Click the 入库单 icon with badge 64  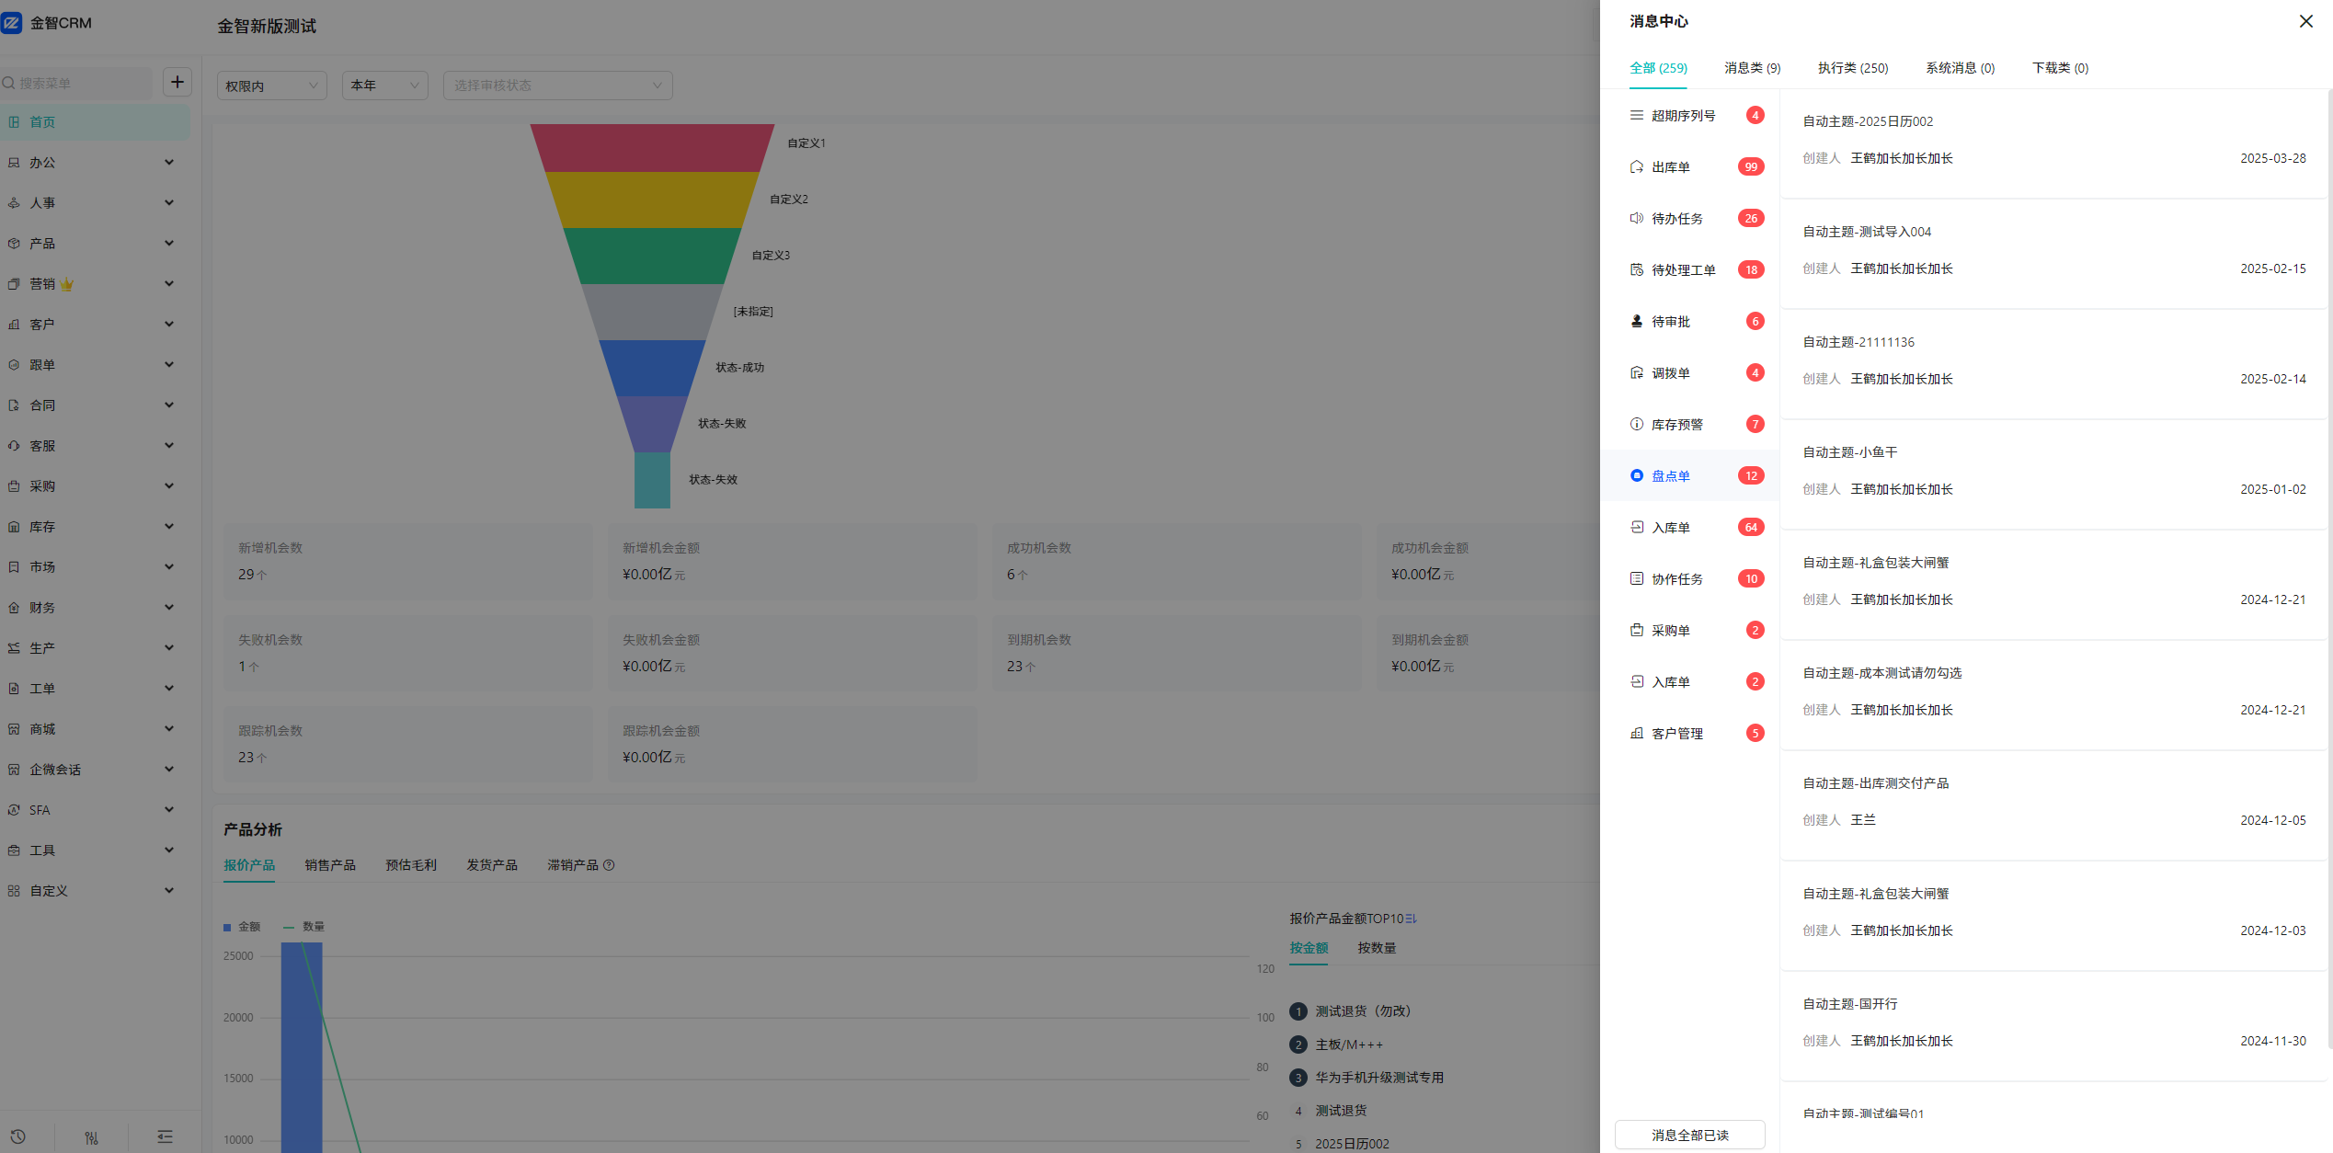coord(1636,527)
